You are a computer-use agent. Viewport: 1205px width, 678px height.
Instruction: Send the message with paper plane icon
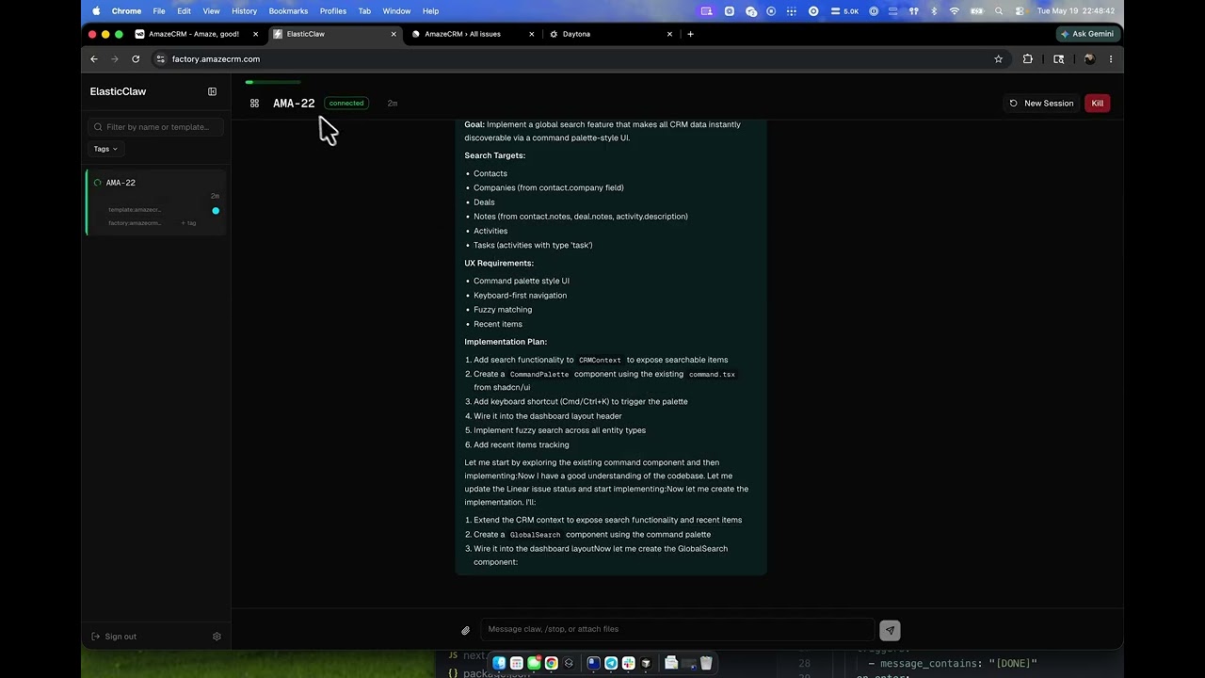coord(890,630)
